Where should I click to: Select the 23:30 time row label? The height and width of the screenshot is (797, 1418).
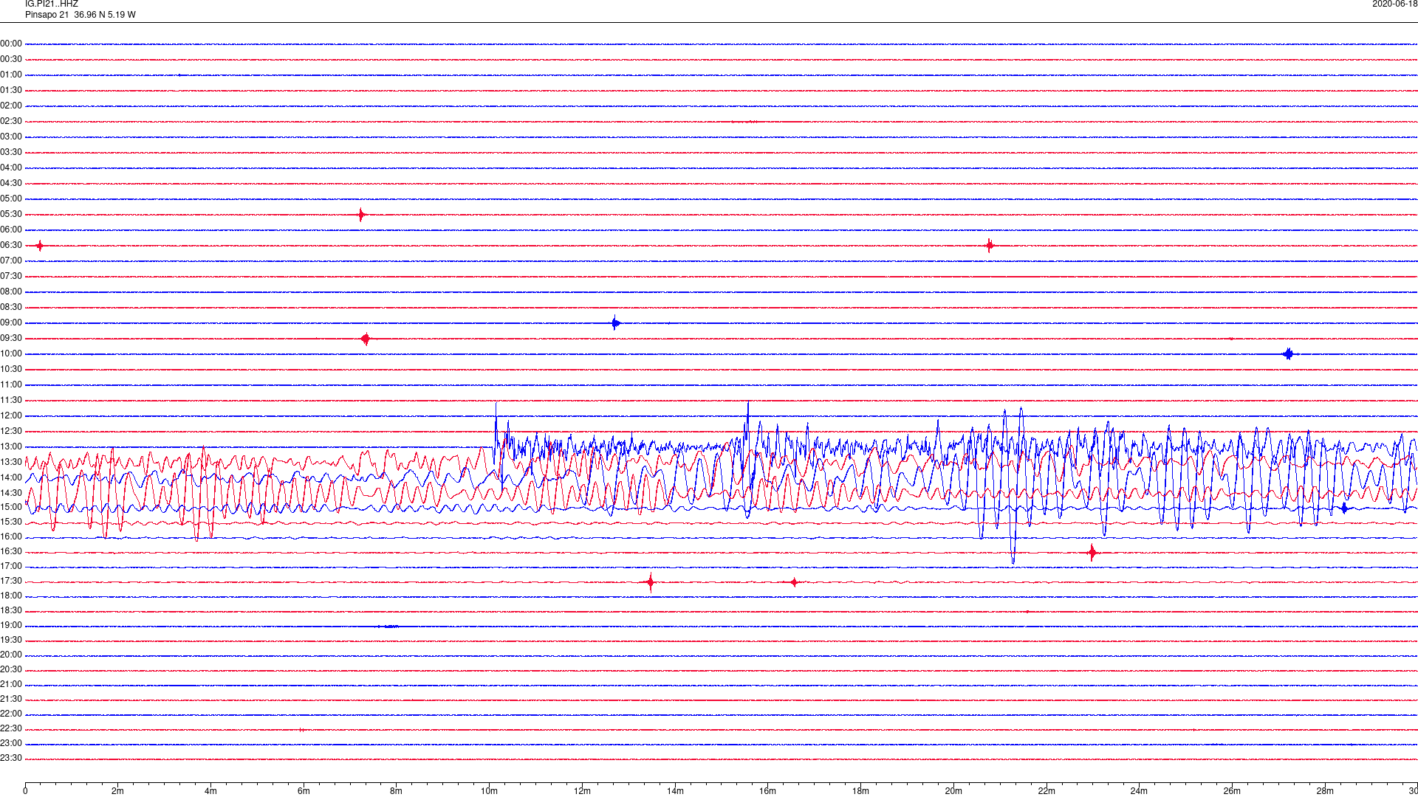click(x=11, y=758)
